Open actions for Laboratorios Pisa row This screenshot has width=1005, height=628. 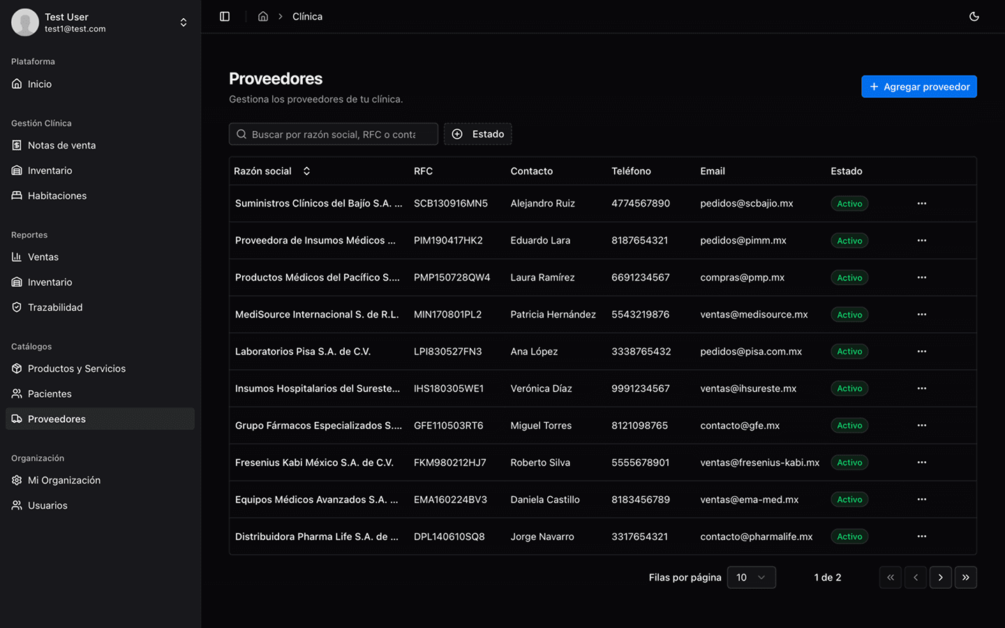tap(921, 351)
